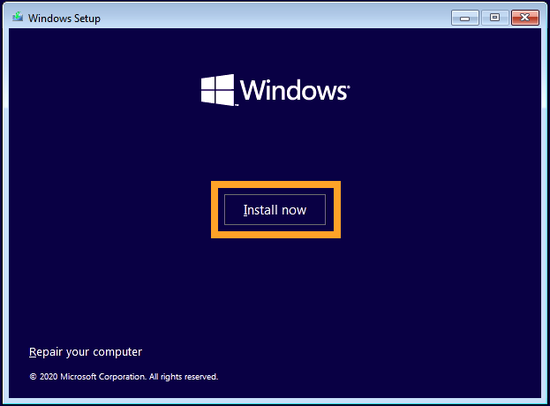Click the 2020 year in the footer
550x406 pixels.
pyautogui.click(x=49, y=377)
